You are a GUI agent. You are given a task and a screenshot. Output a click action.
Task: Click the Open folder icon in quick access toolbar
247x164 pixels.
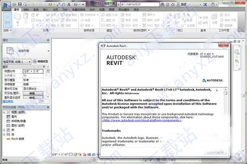click(x=14, y=4)
